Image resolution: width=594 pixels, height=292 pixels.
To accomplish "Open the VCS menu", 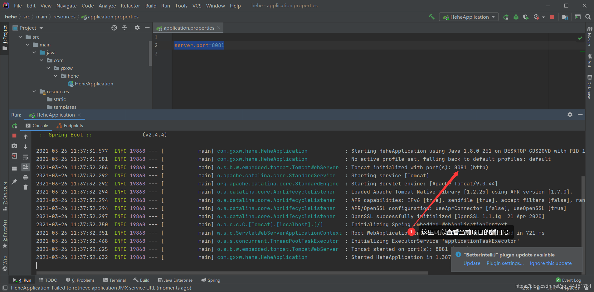I will coord(197,6).
